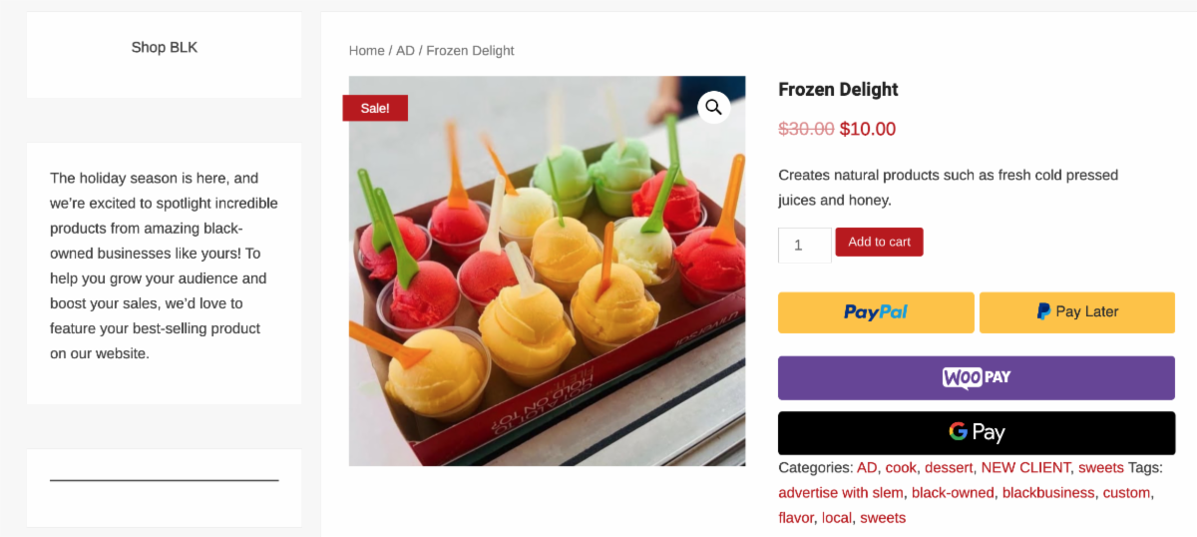Choose the Pay Later button

click(1077, 312)
